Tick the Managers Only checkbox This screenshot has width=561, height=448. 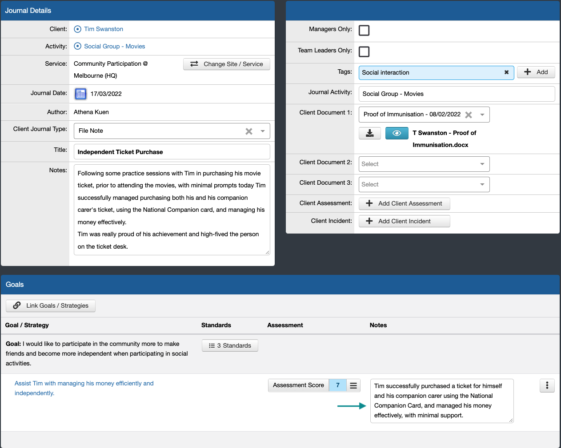pyautogui.click(x=364, y=30)
